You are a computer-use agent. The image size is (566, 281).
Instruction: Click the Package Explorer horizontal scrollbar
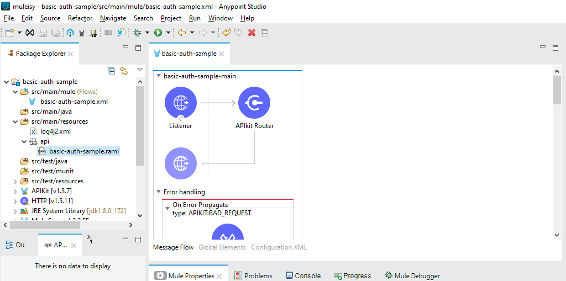45,225
